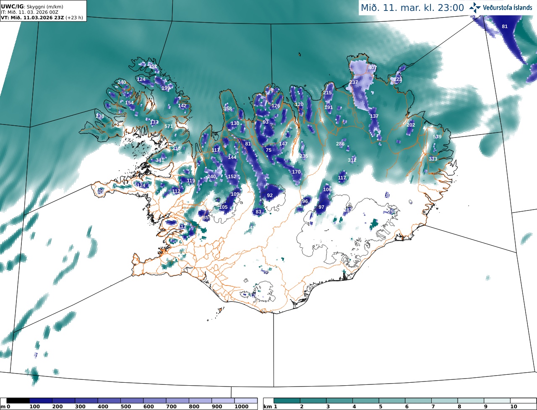This screenshot has width=537, height=410.
Task: Click the visibility value 154
Action: 129,103
